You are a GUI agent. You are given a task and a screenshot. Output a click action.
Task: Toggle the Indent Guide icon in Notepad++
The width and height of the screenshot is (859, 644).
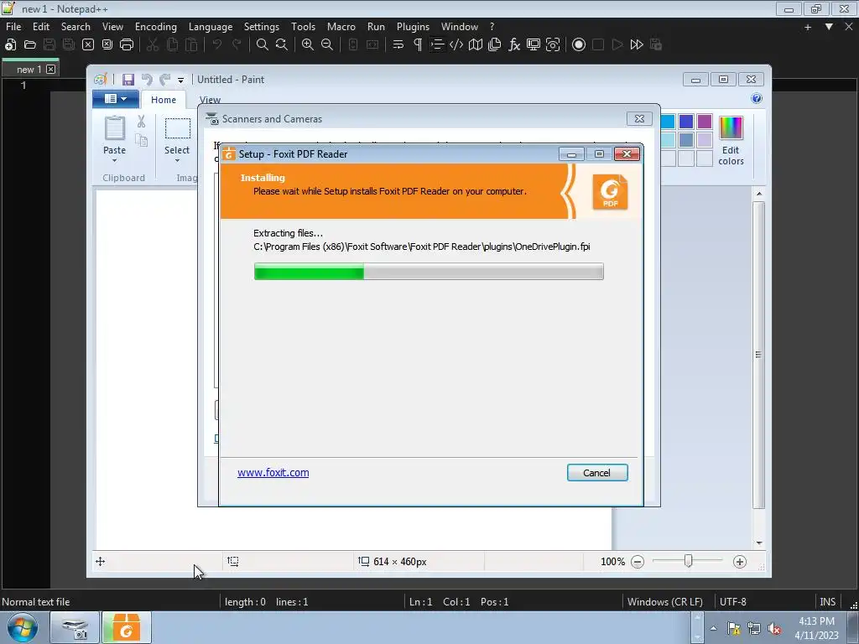pyautogui.click(x=436, y=45)
